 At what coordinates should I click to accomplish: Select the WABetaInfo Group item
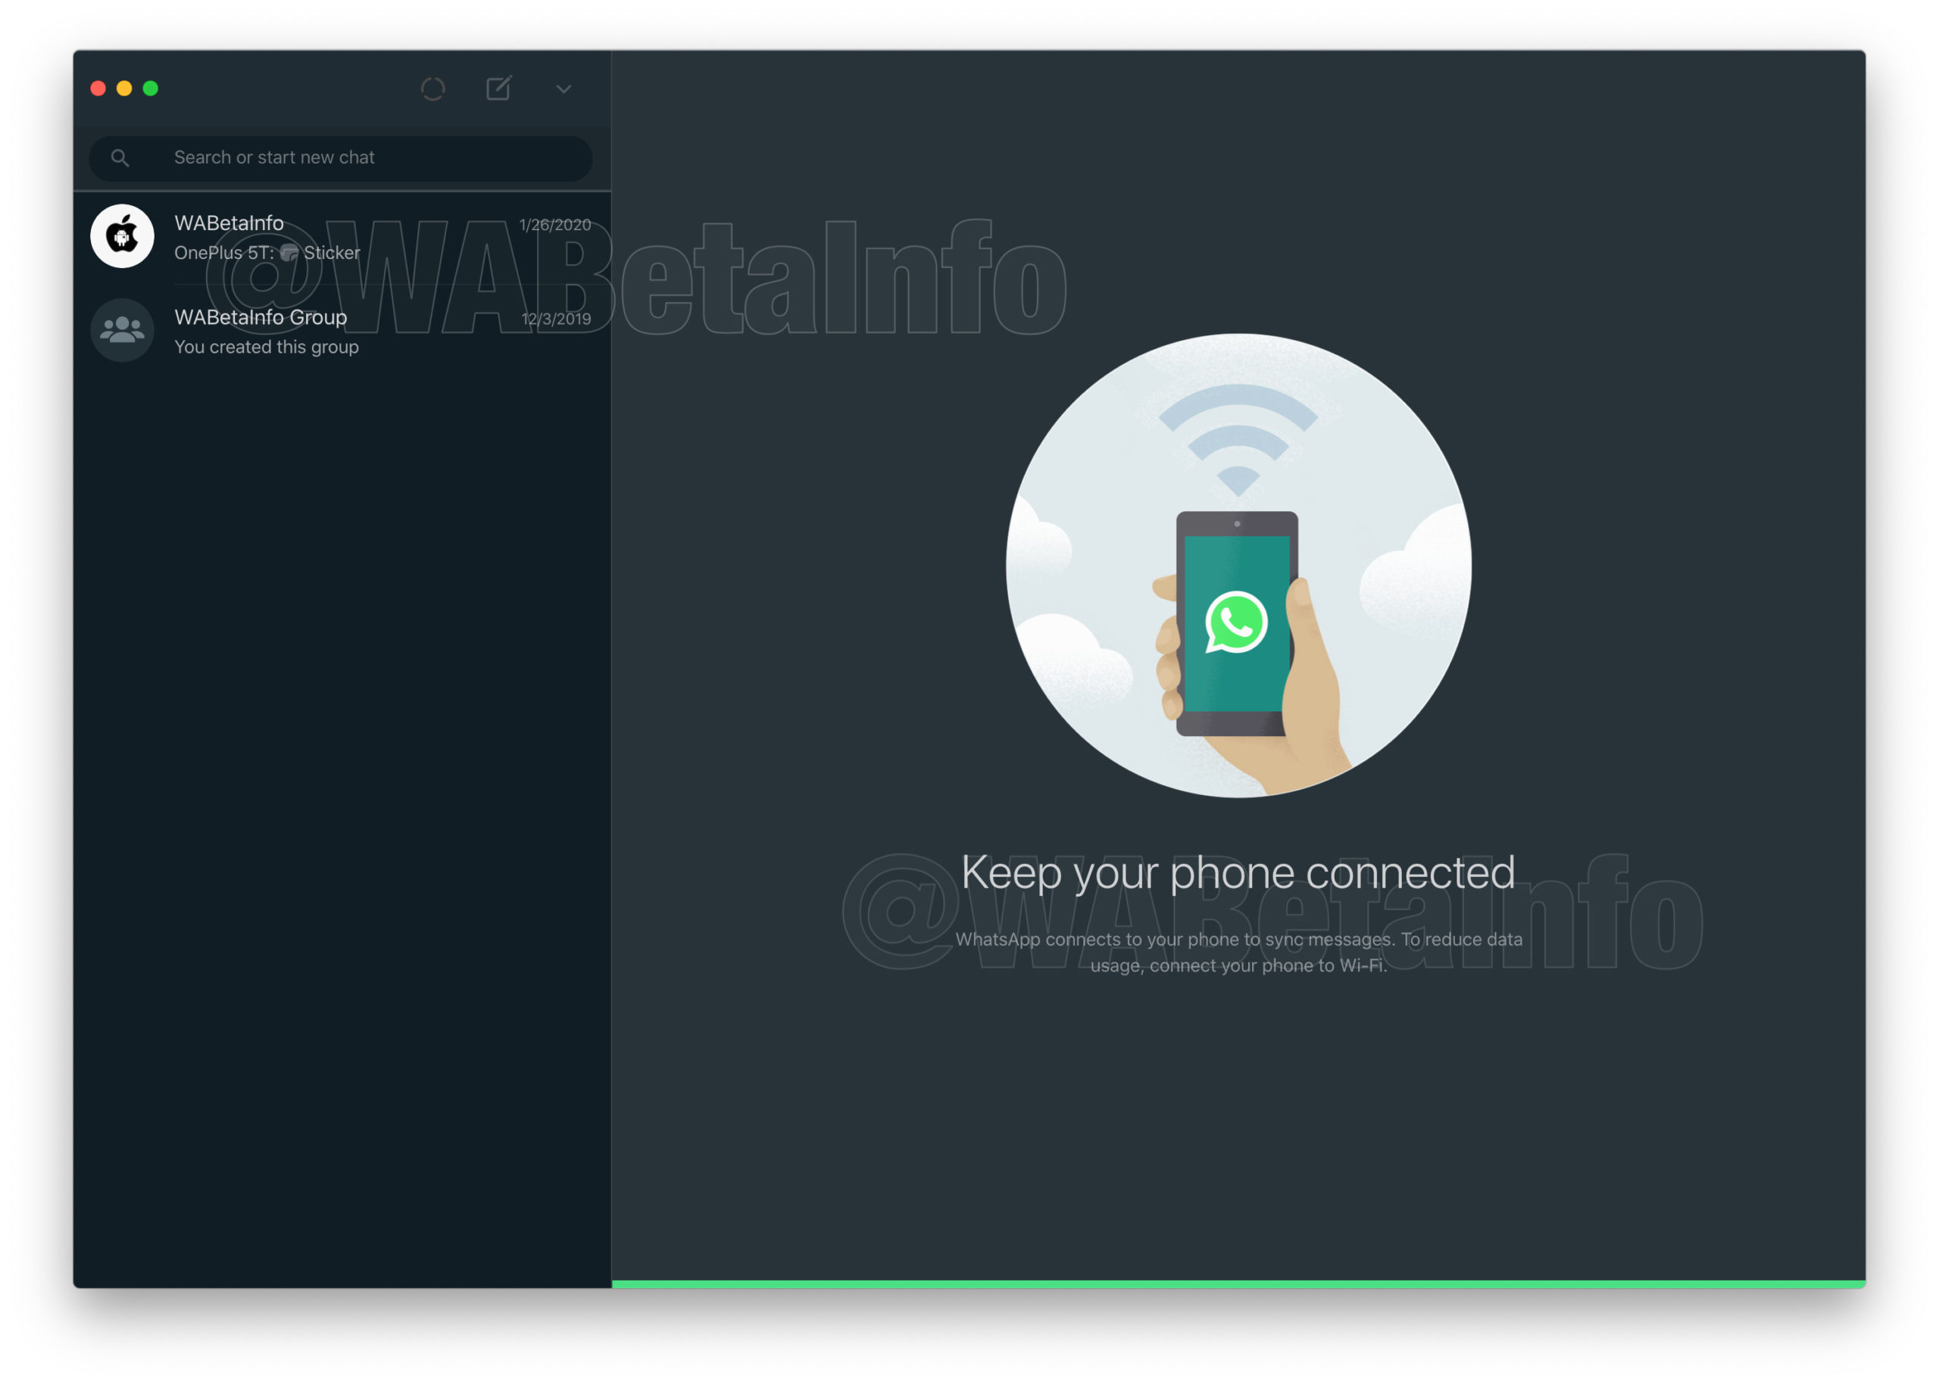click(x=342, y=329)
